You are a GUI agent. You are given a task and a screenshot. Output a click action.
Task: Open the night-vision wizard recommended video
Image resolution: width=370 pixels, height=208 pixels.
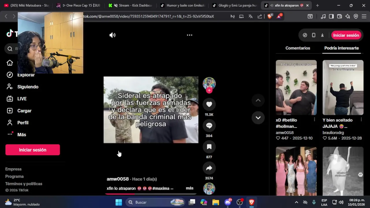(x=343, y=171)
